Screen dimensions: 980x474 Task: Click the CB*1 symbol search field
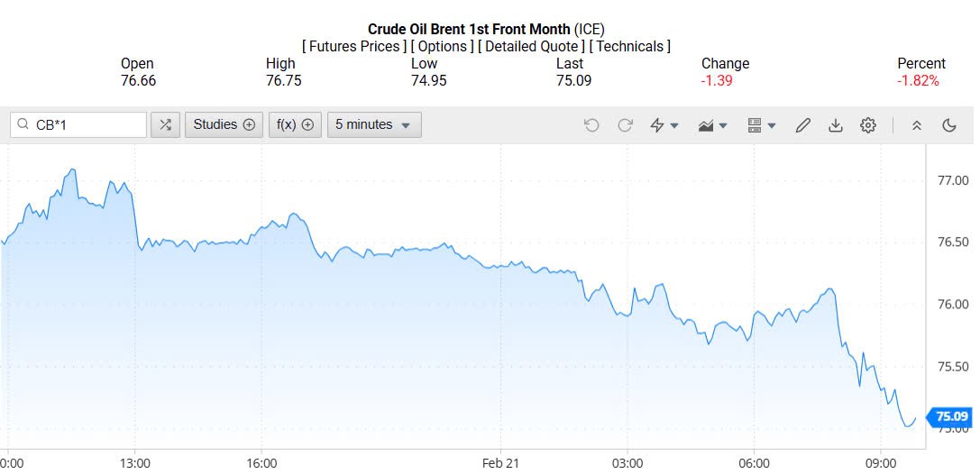[x=86, y=125]
